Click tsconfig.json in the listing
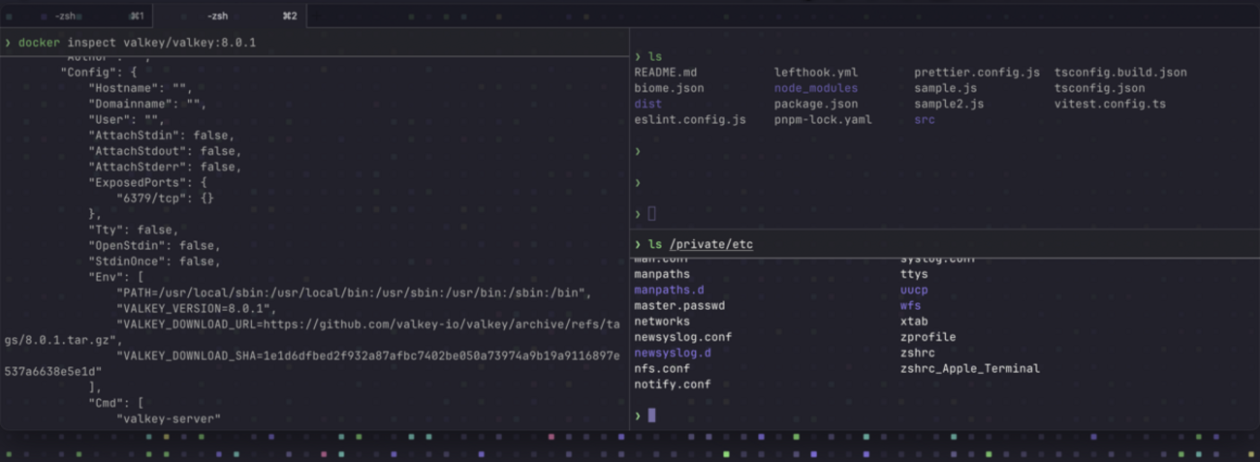 coord(1099,88)
